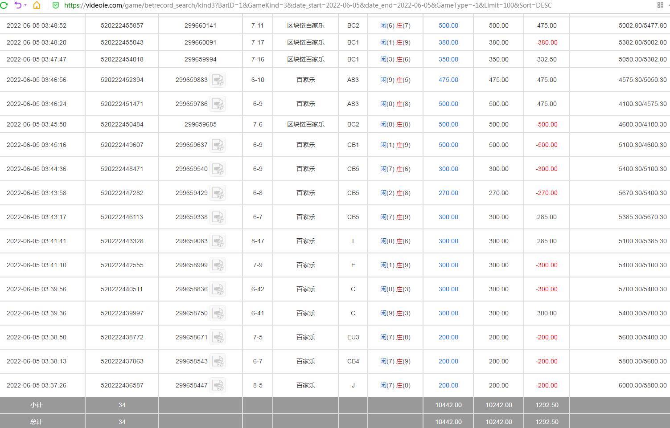Click the subtotal bet amount 10442.00

pyautogui.click(x=448, y=405)
